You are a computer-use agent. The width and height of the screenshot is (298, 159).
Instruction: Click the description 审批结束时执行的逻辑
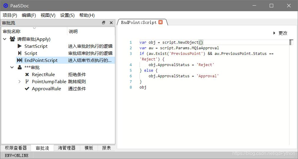click(x=90, y=53)
